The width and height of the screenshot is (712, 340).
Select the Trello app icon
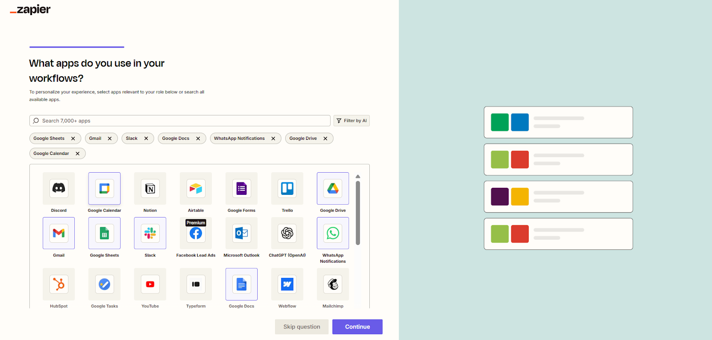point(287,188)
